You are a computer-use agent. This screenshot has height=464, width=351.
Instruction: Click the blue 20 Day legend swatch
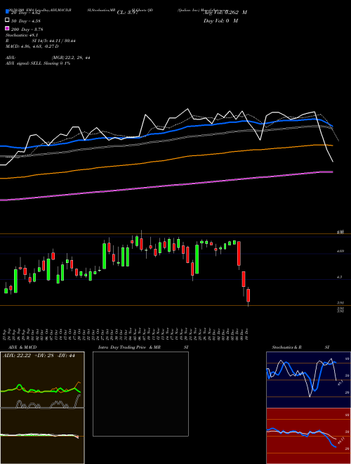tap(7, 12)
